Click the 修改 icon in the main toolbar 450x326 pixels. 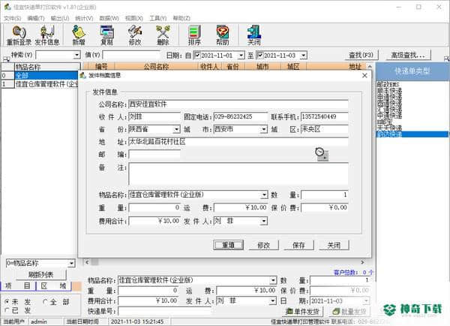pos(135,35)
